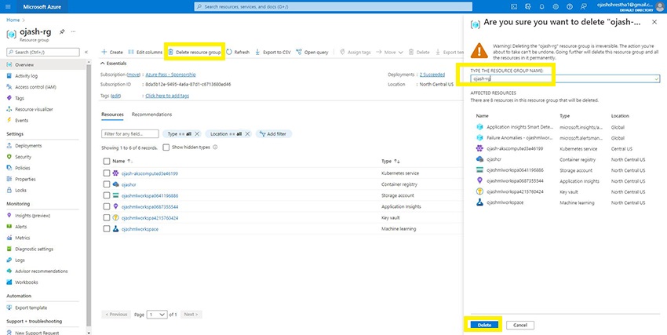Click Delete resource group in the toolbar
Screen dimensions: 667x335
point(195,53)
